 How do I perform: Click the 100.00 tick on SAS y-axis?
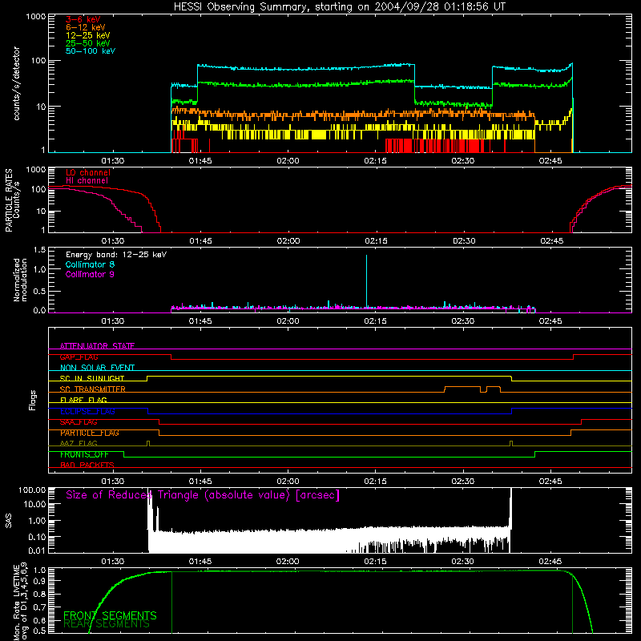pos(32,490)
